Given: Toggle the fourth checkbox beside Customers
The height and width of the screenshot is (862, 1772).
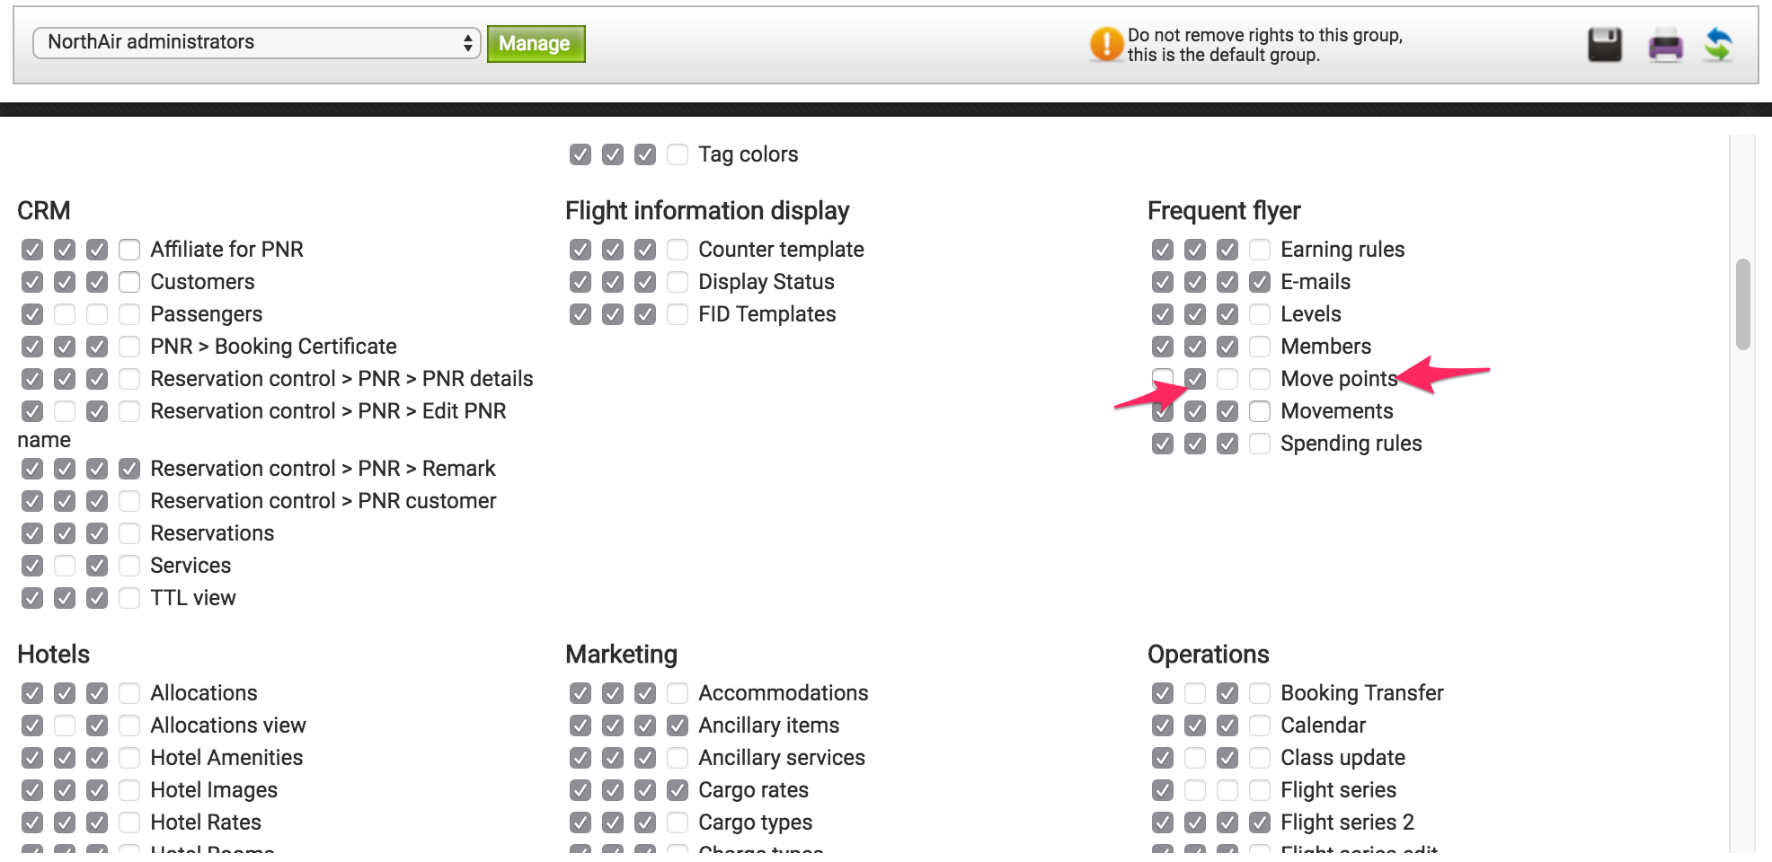Looking at the screenshot, I should tap(129, 282).
